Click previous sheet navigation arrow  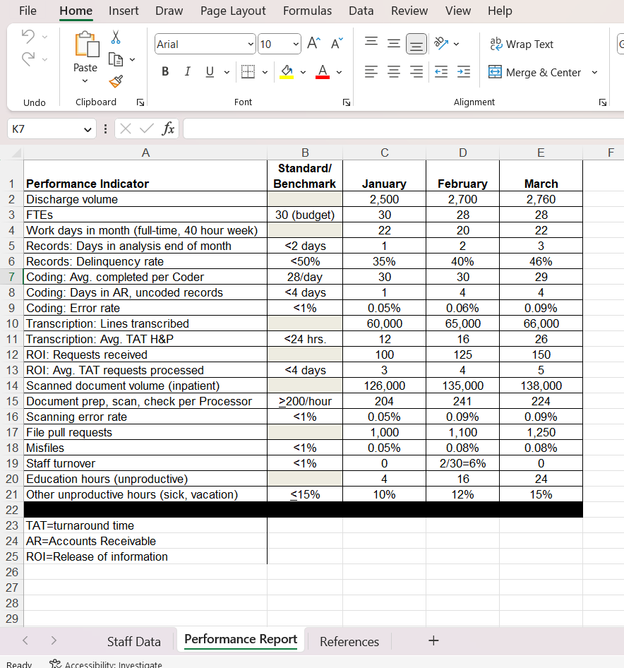click(25, 640)
